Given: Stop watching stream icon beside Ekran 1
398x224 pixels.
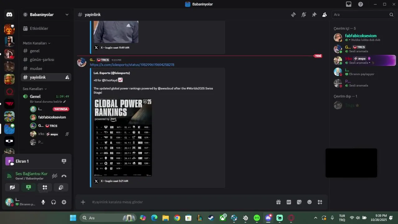Looking at the screenshot, I should pos(64,161).
